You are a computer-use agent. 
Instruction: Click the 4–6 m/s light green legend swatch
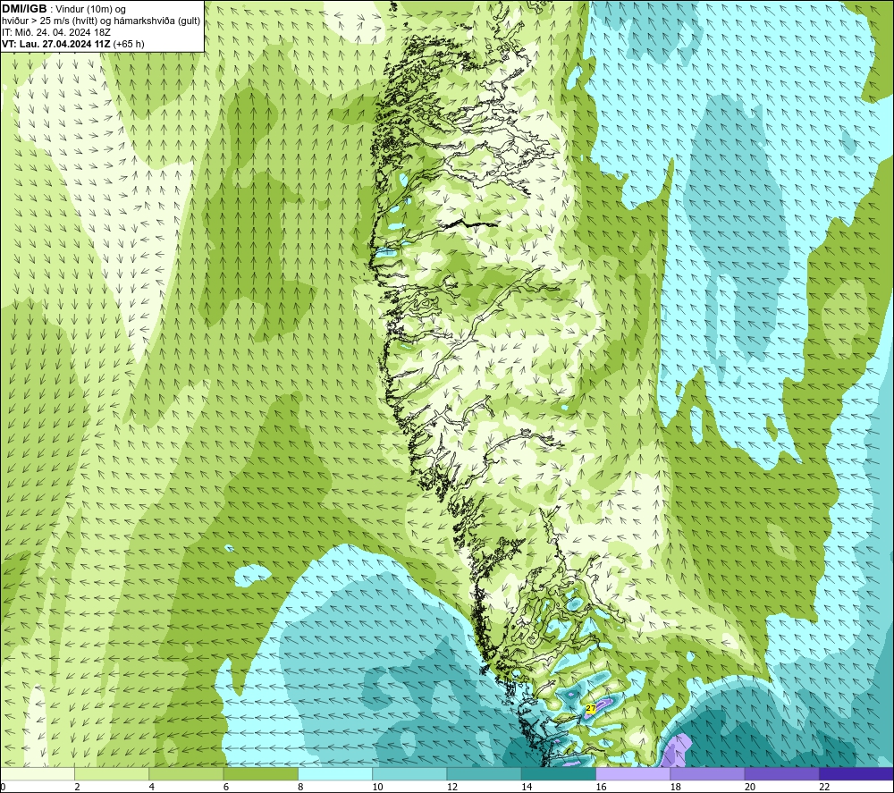tap(187, 773)
